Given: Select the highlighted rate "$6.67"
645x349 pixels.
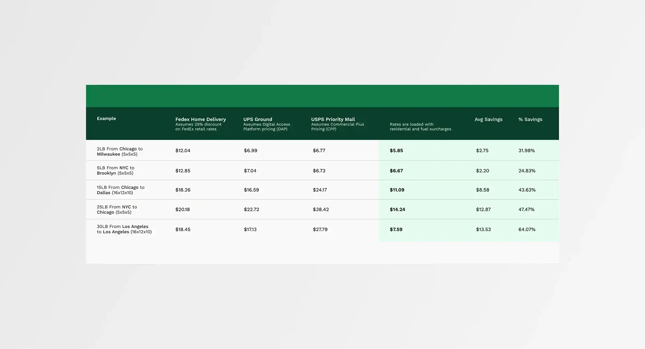Looking at the screenshot, I should pos(396,171).
